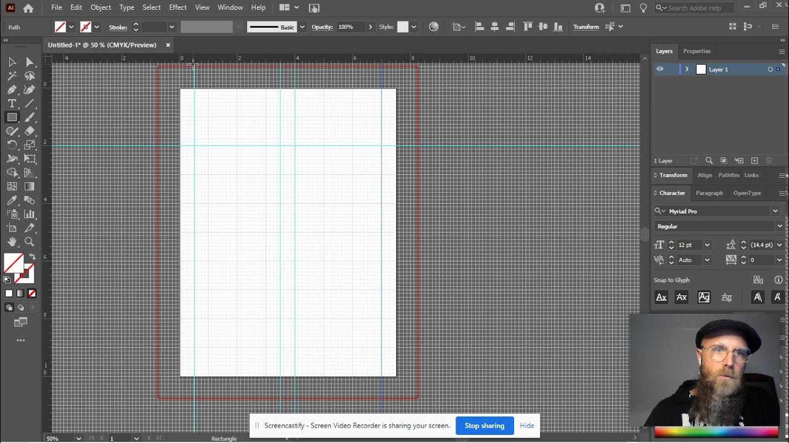This screenshot has height=443, width=789.
Task: Click the Opacity 100% input field
Action: coord(351,27)
